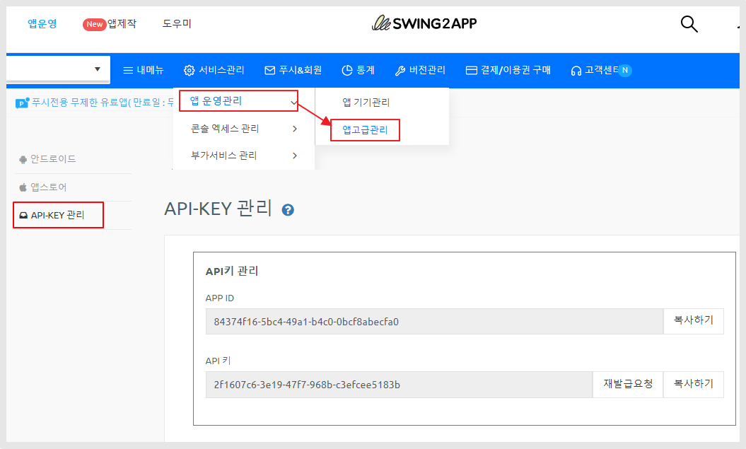This screenshot has height=449, width=746.
Task: Click the 재발급요청 button
Action: [x=628, y=385]
